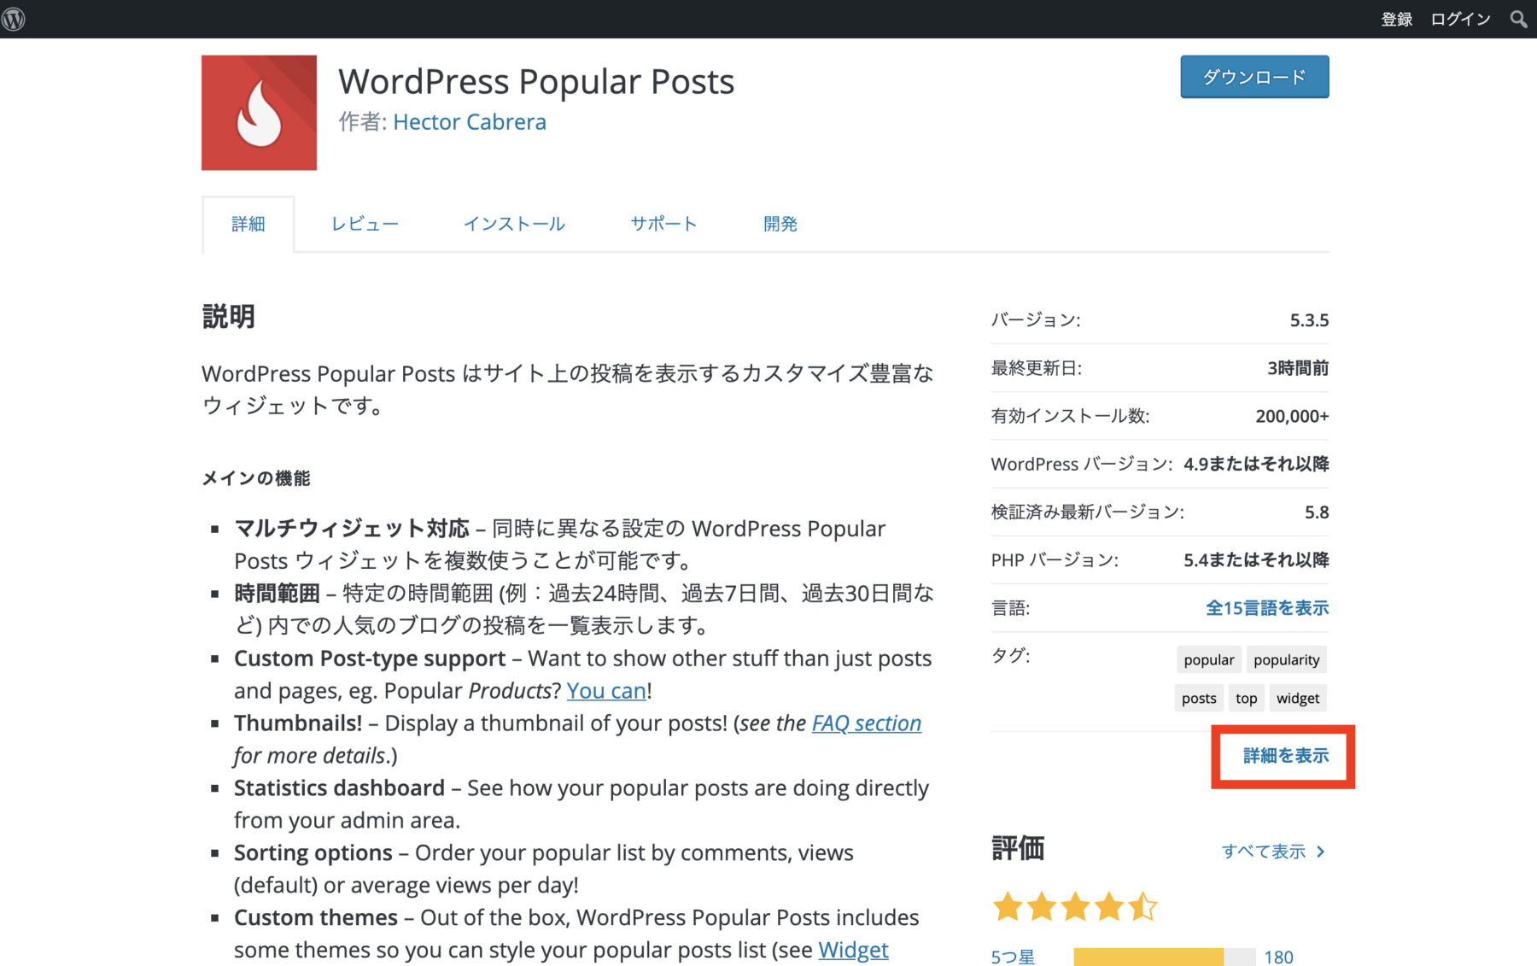
Task: Click the メインの機能 subheading
Action: pos(256,478)
